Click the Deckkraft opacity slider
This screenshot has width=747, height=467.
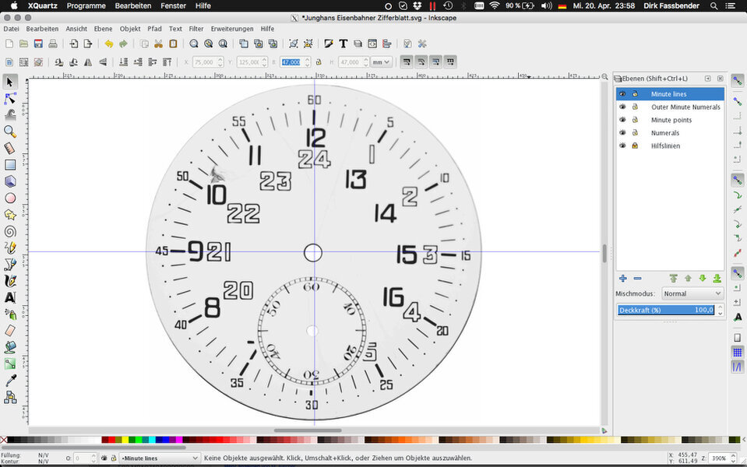click(666, 310)
